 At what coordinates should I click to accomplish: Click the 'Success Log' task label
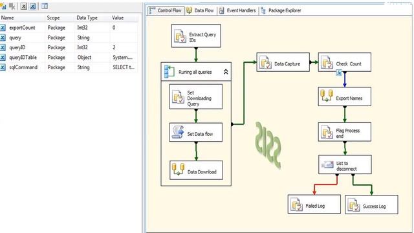point(374,206)
